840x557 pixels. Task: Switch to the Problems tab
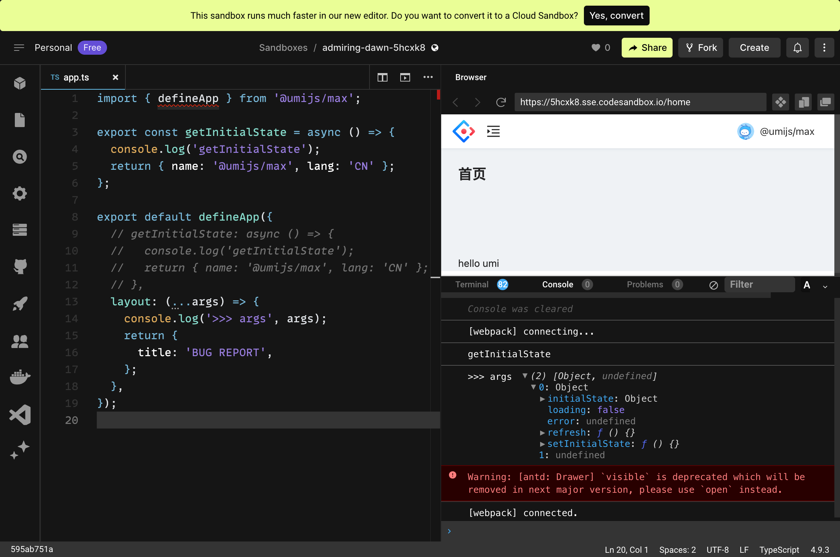pyautogui.click(x=645, y=284)
